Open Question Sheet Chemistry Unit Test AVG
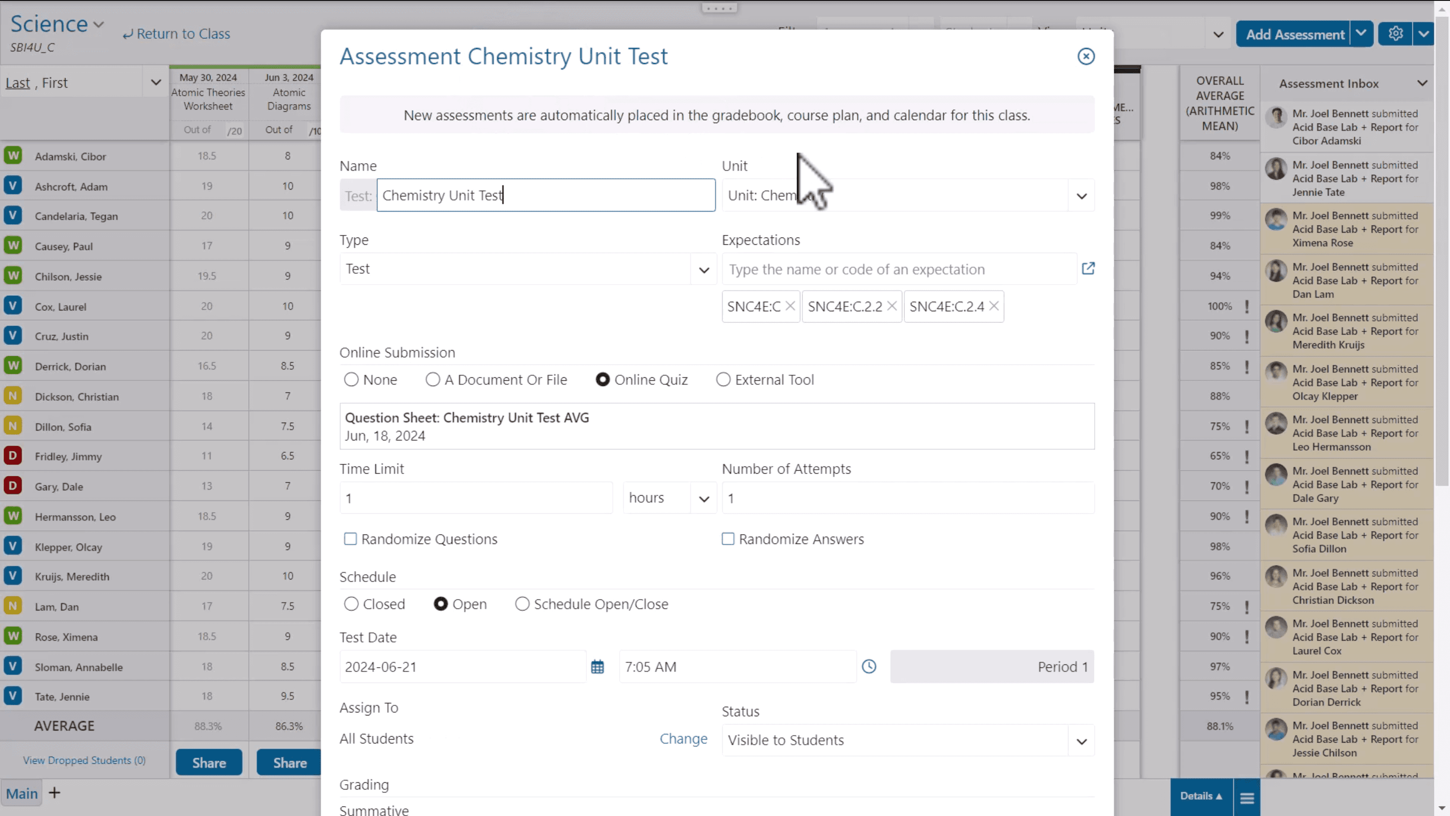Viewport: 1450px width, 816px height. coord(716,426)
